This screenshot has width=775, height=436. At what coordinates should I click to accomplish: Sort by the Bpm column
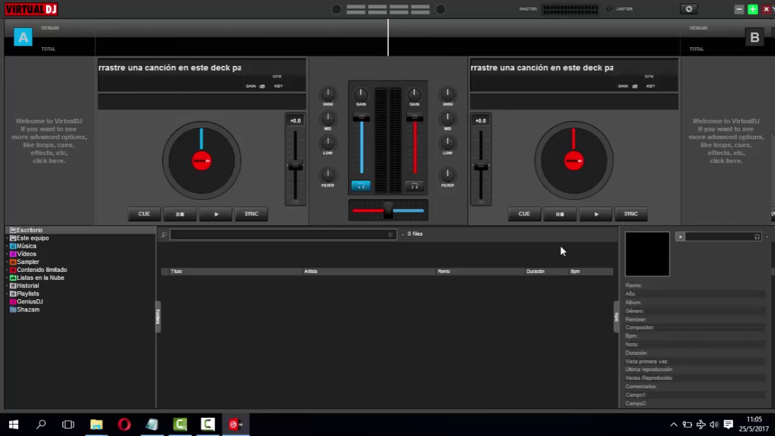591,271
